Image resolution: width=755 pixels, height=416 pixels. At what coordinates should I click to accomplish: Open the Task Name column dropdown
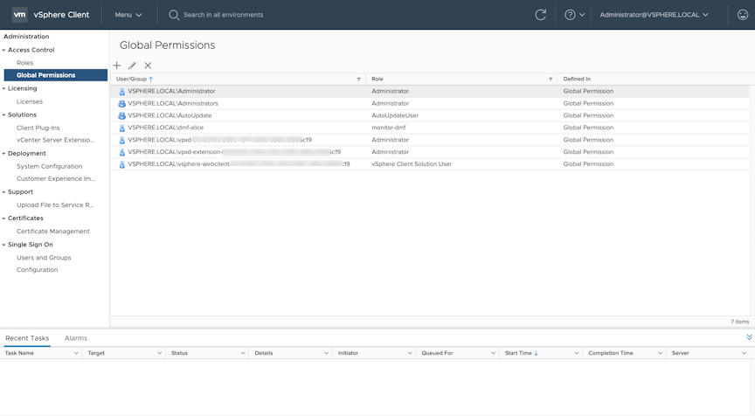click(76, 353)
